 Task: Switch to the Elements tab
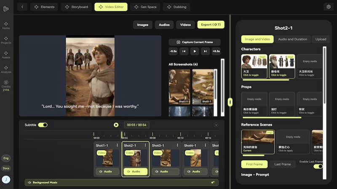(x=44, y=7)
